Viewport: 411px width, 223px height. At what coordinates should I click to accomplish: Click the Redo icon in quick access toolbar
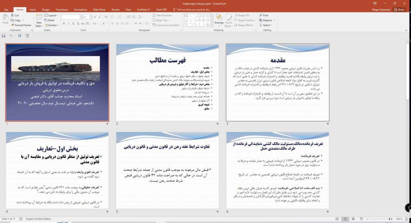[19, 36]
